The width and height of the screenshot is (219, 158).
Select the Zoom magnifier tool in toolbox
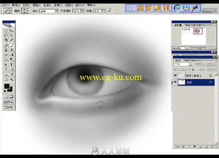coord(12,79)
